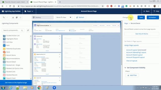
Task: Switch to the Recently Viewed Leads tab
Action: [15, 2]
